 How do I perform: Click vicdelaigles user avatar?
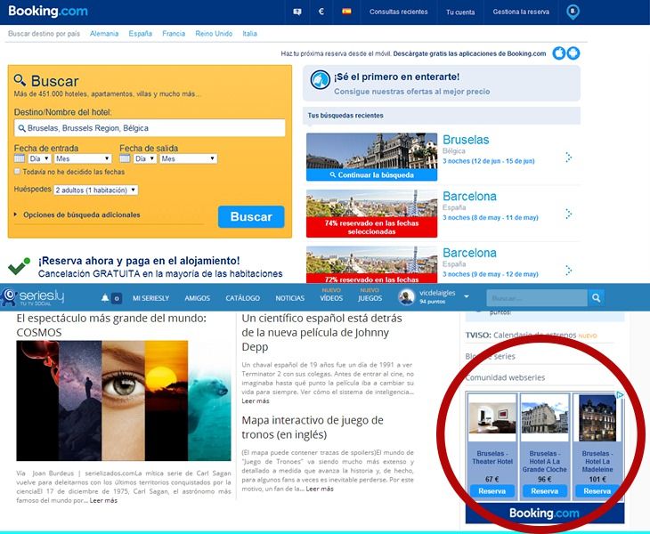pyautogui.click(x=406, y=297)
